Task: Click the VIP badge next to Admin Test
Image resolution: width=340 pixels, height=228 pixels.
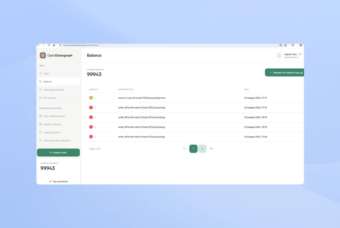Action: pyautogui.click(x=300, y=54)
